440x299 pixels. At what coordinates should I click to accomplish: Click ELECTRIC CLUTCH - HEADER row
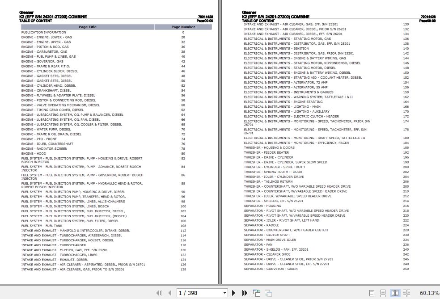point(292,116)
